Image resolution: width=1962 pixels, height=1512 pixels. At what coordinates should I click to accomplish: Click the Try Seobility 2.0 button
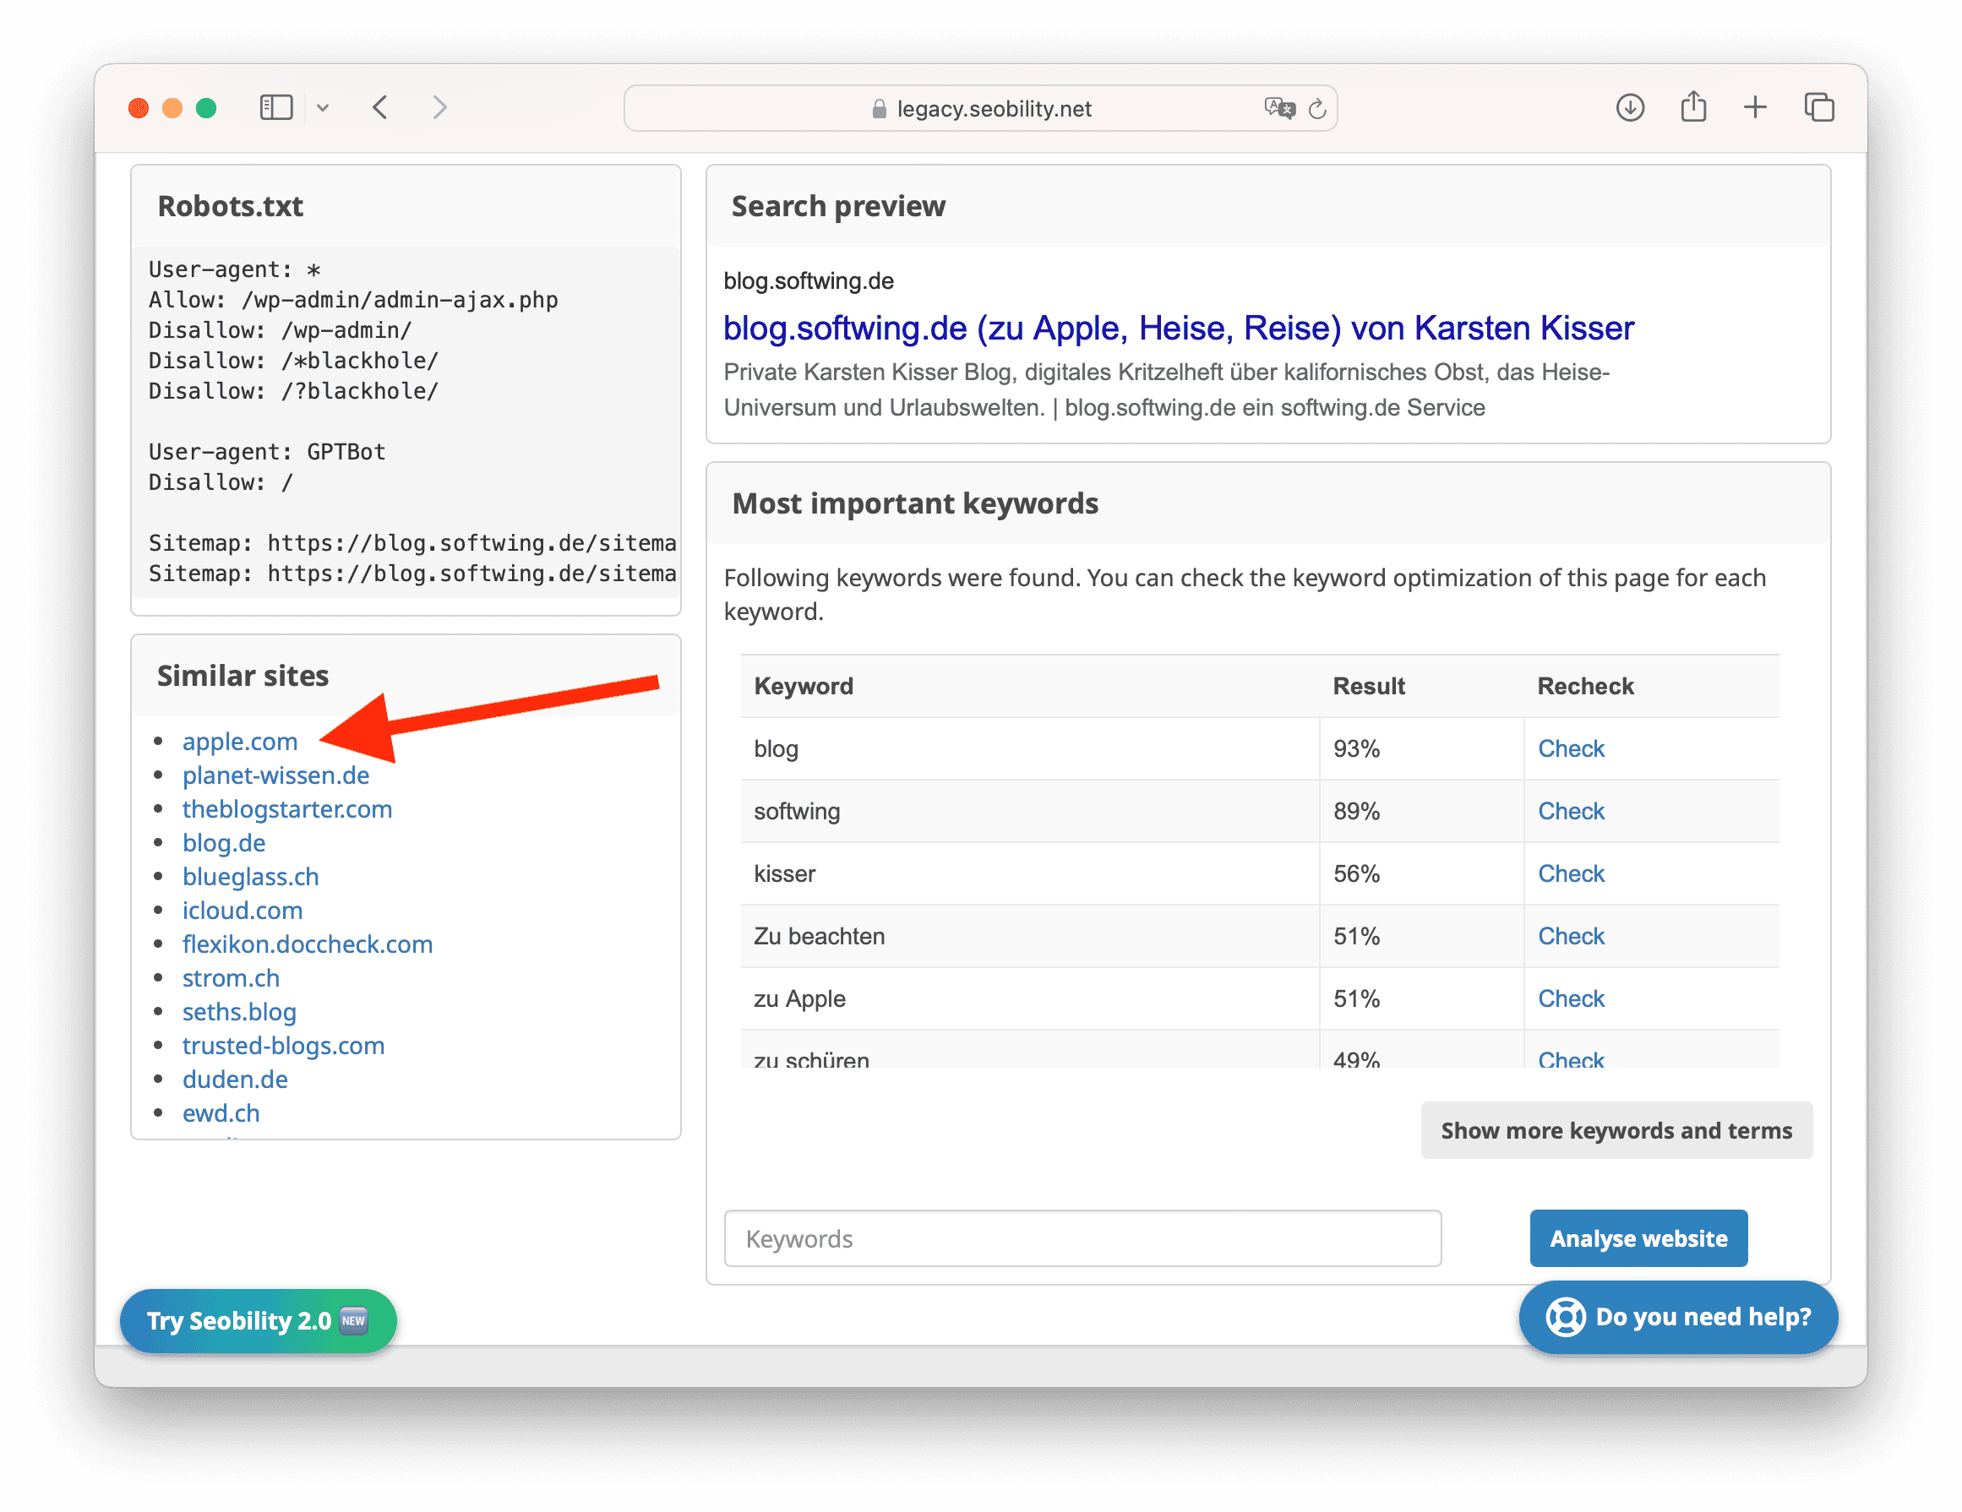(258, 1321)
